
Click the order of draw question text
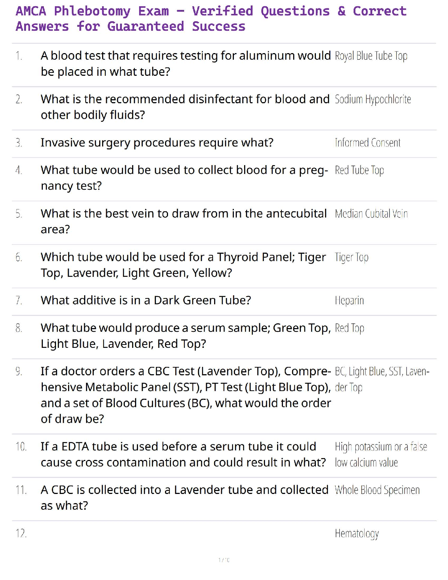[186, 395]
